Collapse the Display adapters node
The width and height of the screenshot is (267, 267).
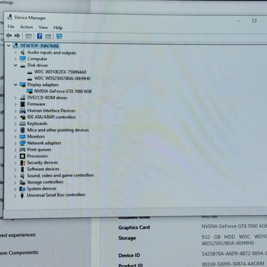15,85
